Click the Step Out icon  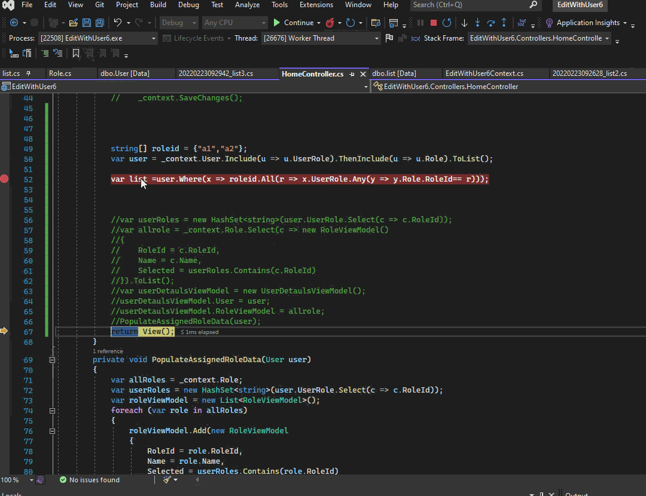coord(504,23)
